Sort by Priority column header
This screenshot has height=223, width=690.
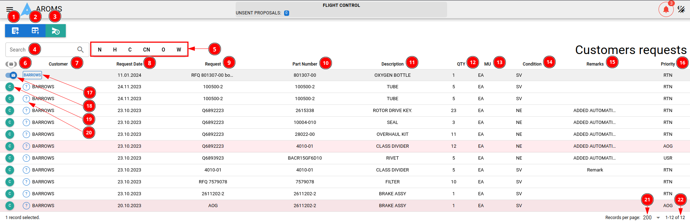coord(668,64)
